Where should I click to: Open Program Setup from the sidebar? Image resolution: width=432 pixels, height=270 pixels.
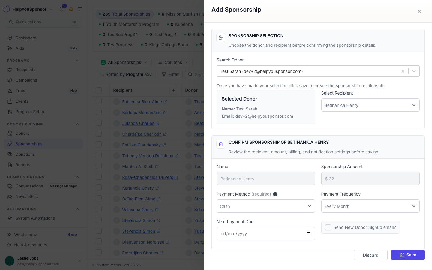[x=43, y=112]
